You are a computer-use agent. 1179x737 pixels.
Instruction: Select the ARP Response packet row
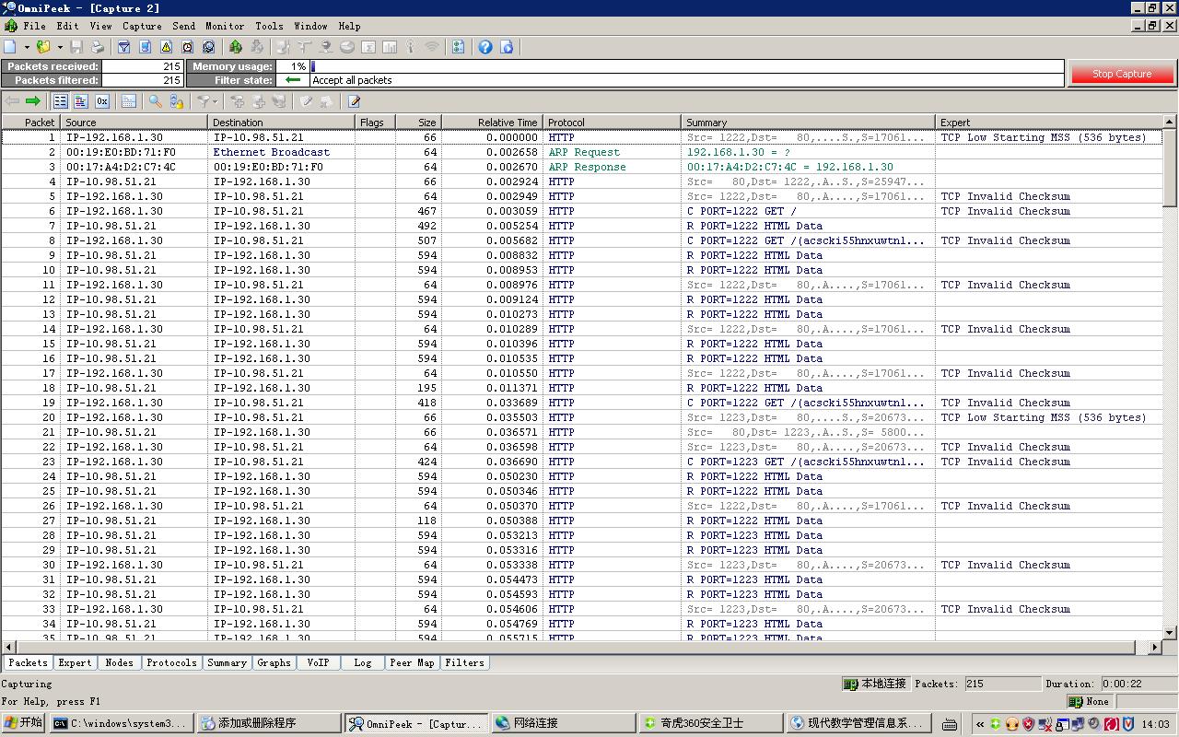point(581,167)
